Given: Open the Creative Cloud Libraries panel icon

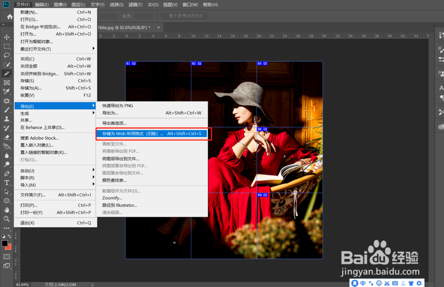Looking at the screenshot, I should pos(441,126).
